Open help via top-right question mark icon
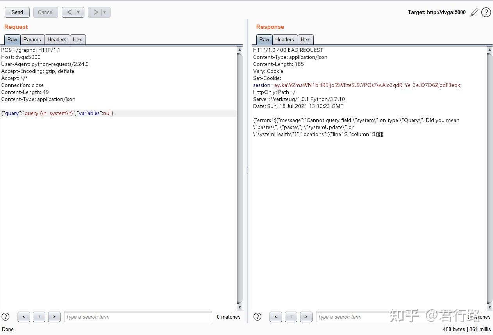The width and height of the screenshot is (493, 335). [x=486, y=12]
